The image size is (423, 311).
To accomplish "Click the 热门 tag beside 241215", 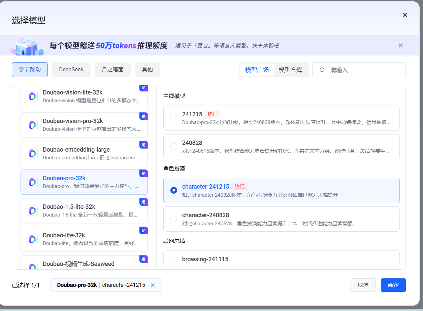I will click(x=213, y=114).
